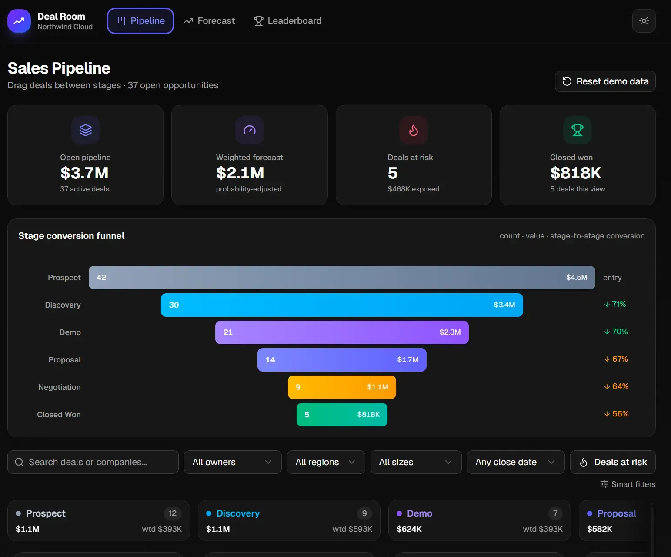Image resolution: width=671 pixels, height=557 pixels.
Task: Open the All owners dropdown
Action: pyautogui.click(x=233, y=462)
